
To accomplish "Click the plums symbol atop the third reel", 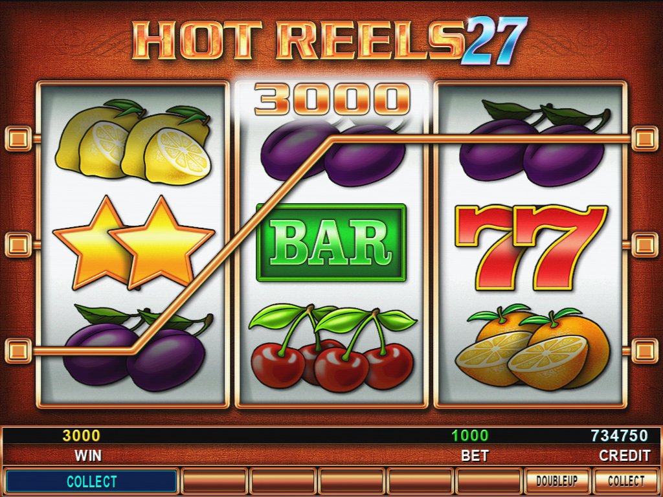I will coord(534,143).
